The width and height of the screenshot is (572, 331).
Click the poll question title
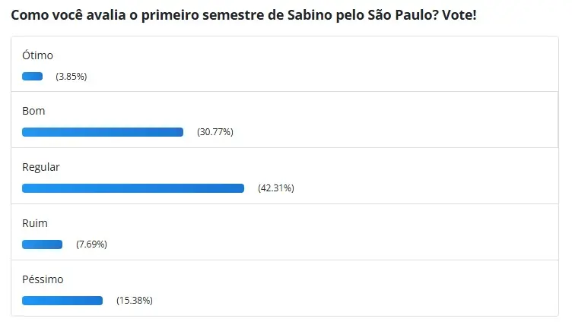coord(243,15)
